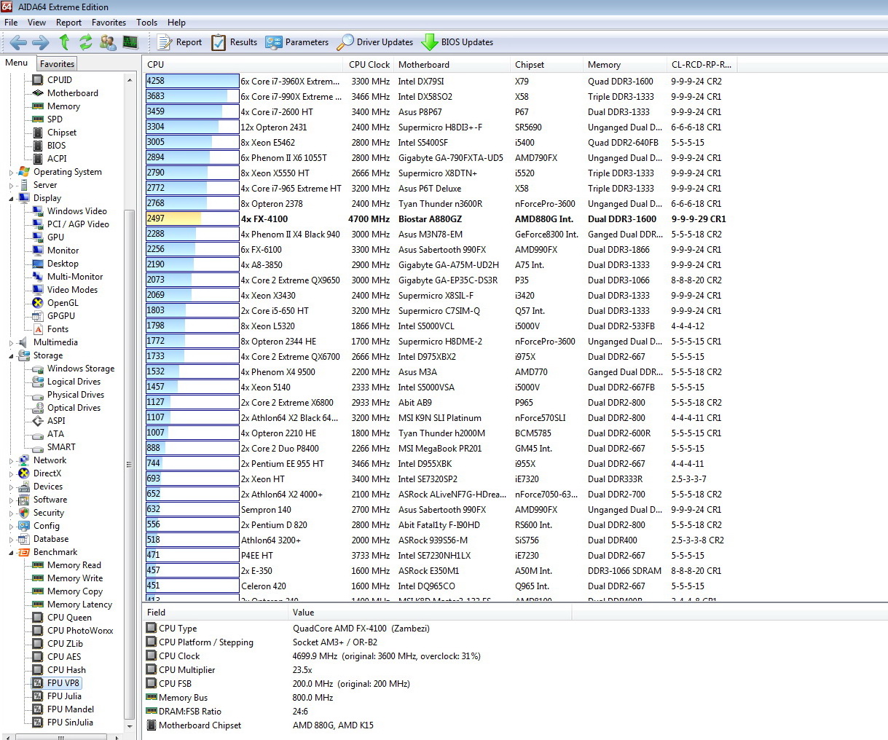Select the FPU Julia benchmark

coord(64,696)
